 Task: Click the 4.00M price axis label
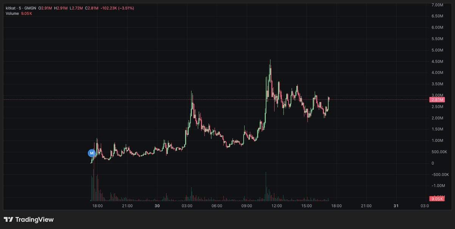(437, 72)
